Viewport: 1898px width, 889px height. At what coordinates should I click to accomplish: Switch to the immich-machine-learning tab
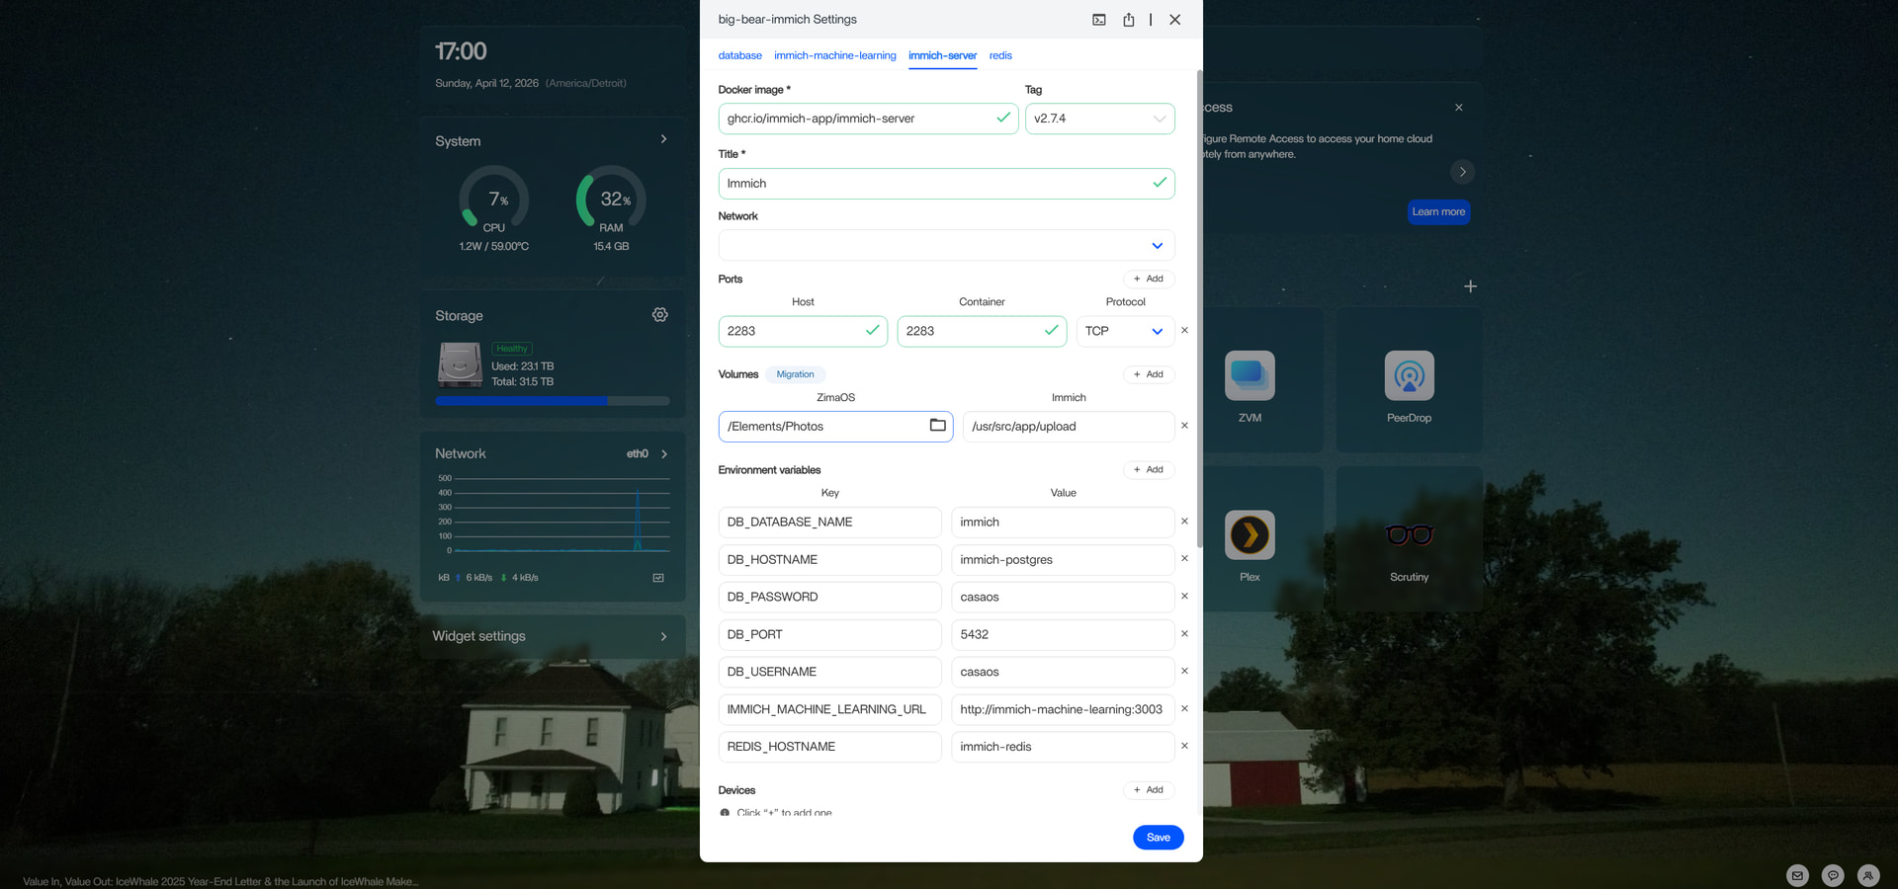834,56
